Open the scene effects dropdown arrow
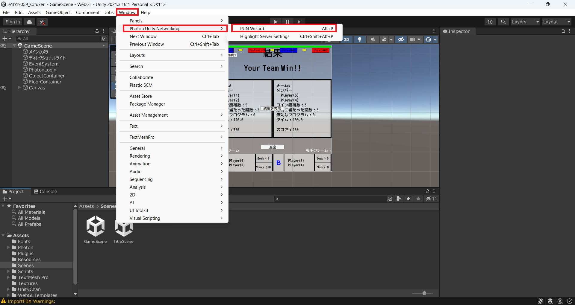Screen dimensions: 575x305 (391, 39)
